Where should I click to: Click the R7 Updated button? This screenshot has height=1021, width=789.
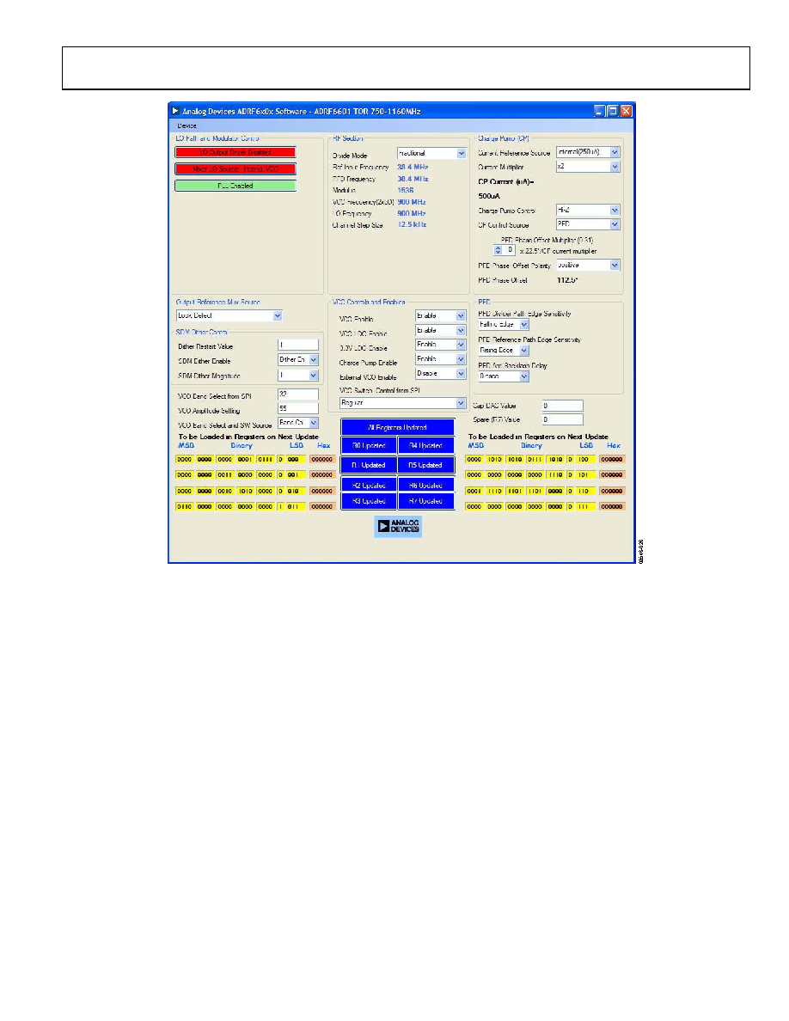click(426, 501)
